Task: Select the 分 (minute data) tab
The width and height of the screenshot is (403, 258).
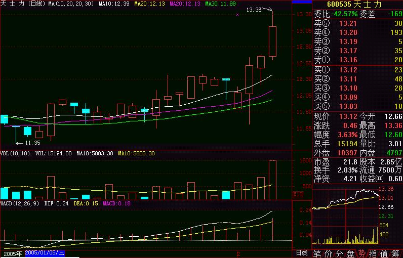Action: (340, 253)
